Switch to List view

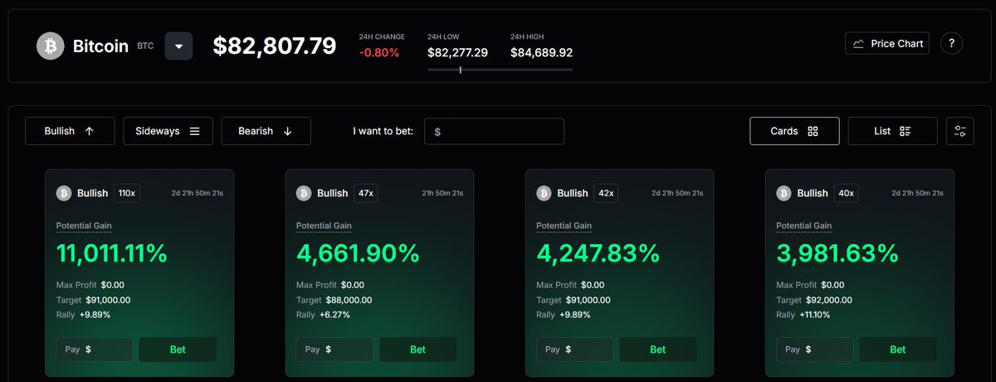point(893,131)
